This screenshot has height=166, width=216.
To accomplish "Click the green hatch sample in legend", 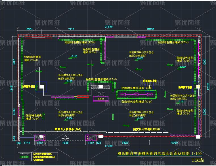I will [25, 157].
